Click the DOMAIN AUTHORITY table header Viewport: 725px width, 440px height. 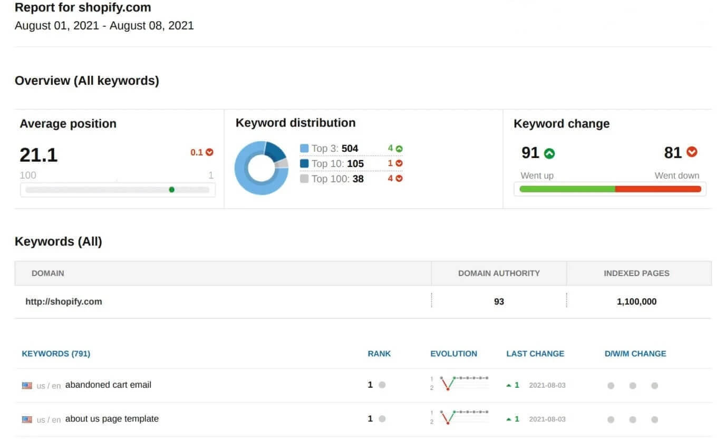pyautogui.click(x=499, y=273)
